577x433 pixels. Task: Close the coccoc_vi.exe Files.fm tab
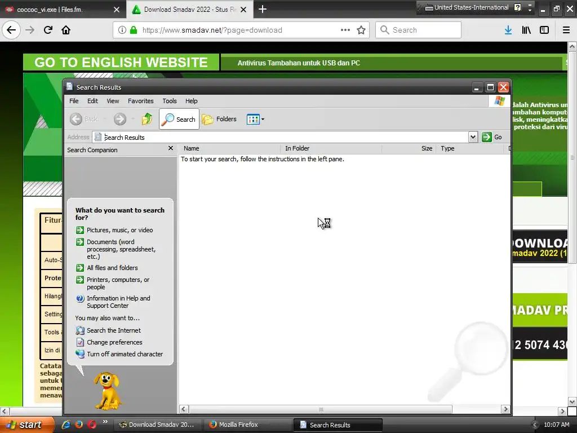pos(117,10)
